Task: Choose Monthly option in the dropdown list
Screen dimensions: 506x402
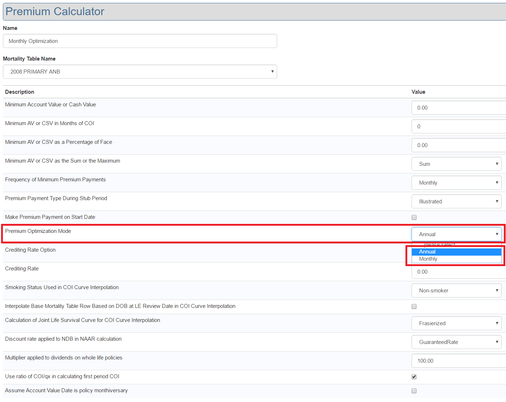Action: [456, 259]
